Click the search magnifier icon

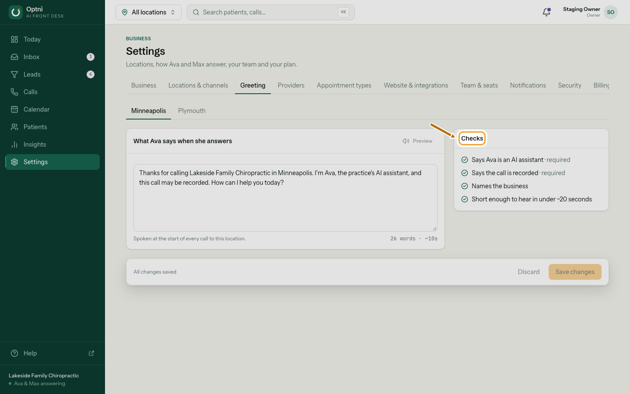(x=196, y=12)
